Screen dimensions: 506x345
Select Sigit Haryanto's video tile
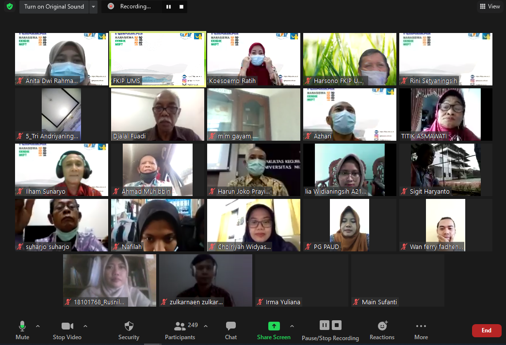[446, 170]
